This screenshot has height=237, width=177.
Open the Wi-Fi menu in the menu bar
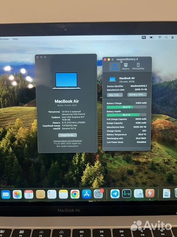(x=160, y=37)
